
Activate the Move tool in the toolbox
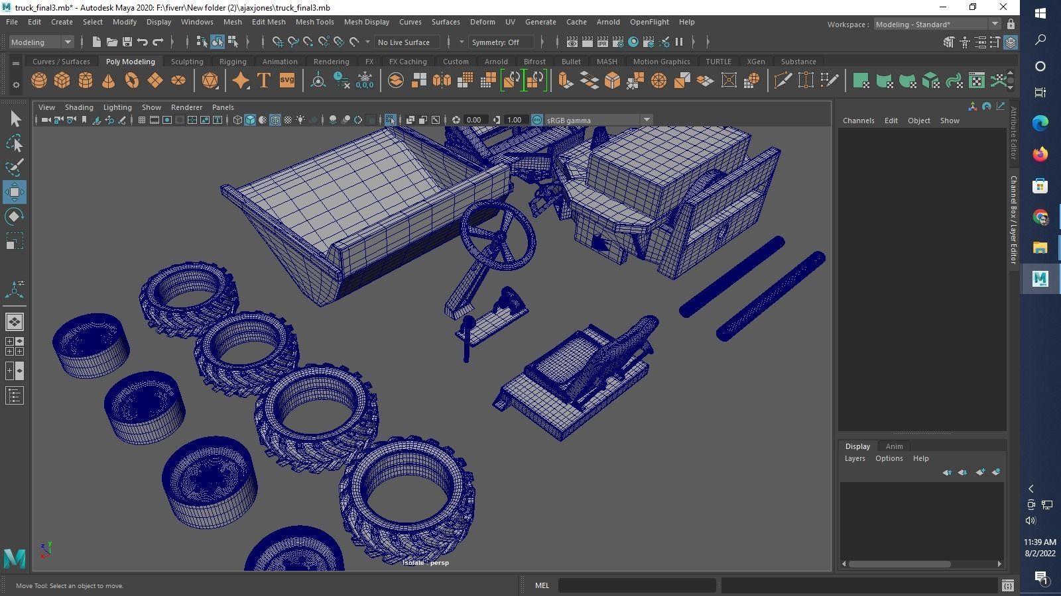point(15,192)
